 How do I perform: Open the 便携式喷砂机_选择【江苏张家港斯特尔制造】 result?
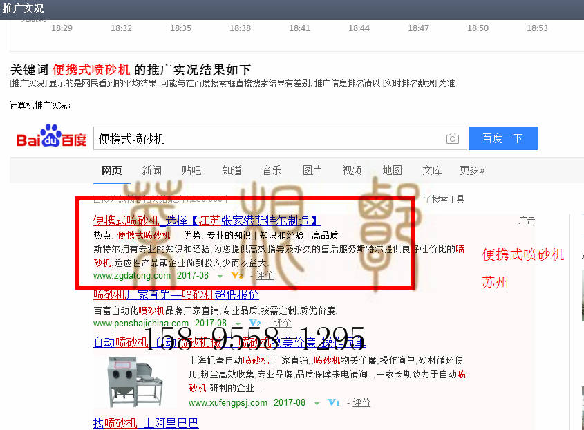click(207, 221)
